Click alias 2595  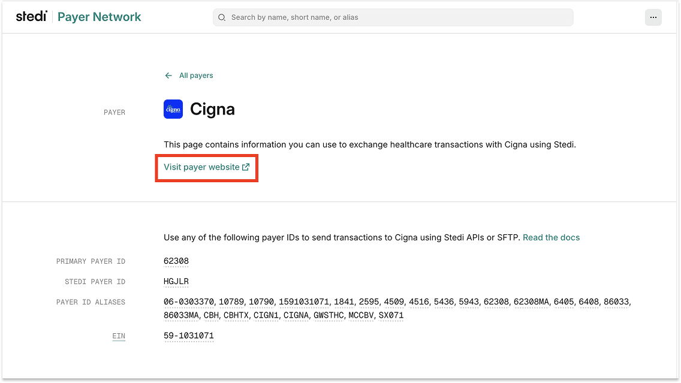tap(369, 302)
